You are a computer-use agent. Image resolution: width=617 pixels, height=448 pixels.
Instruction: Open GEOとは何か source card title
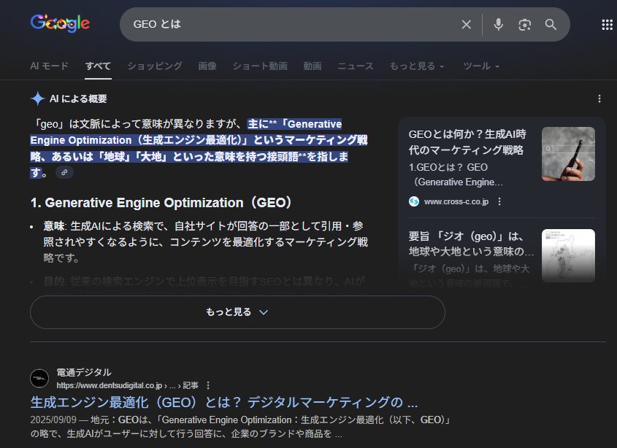coord(467,142)
